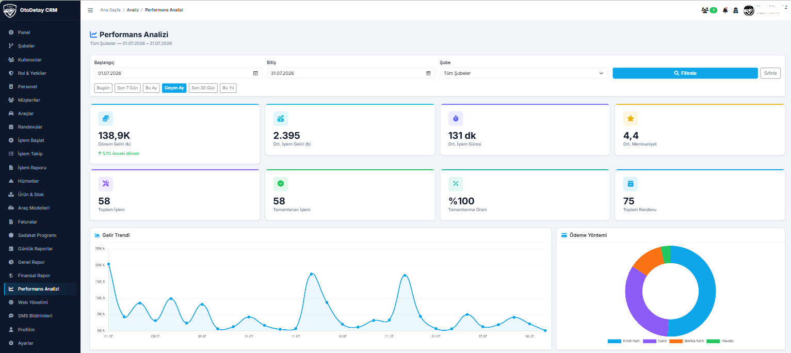Screen dimensions: 791x353
Task: Toggle the sidebar with the hamburger icon
Action: [x=90, y=10]
